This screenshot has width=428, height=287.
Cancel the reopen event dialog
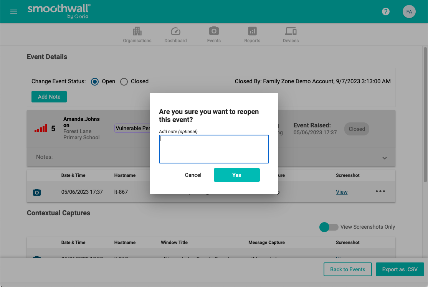[193, 175]
